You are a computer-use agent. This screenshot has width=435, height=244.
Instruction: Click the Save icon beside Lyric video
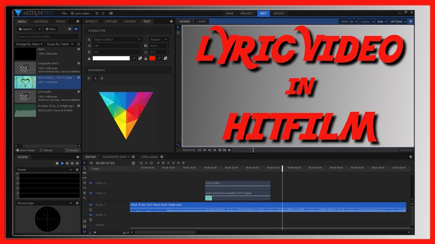click(x=72, y=14)
